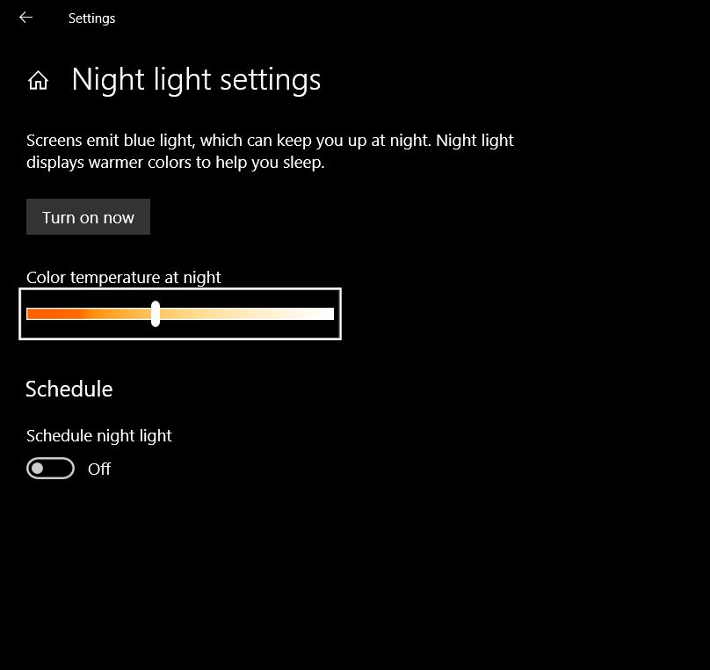Image resolution: width=710 pixels, height=670 pixels.
Task: Click the Color temperature at night label
Action: [x=124, y=277]
